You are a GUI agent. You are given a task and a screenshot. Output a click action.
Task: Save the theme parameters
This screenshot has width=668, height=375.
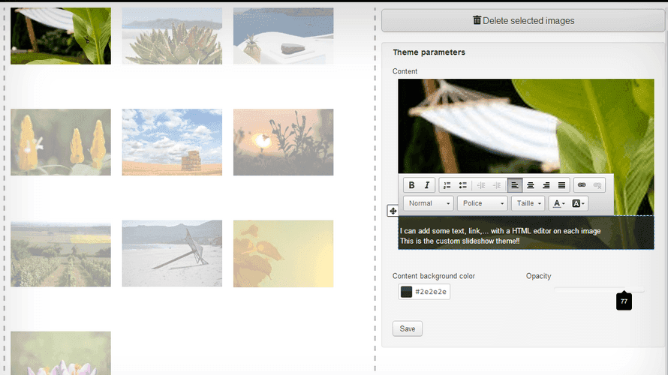point(408,328)
